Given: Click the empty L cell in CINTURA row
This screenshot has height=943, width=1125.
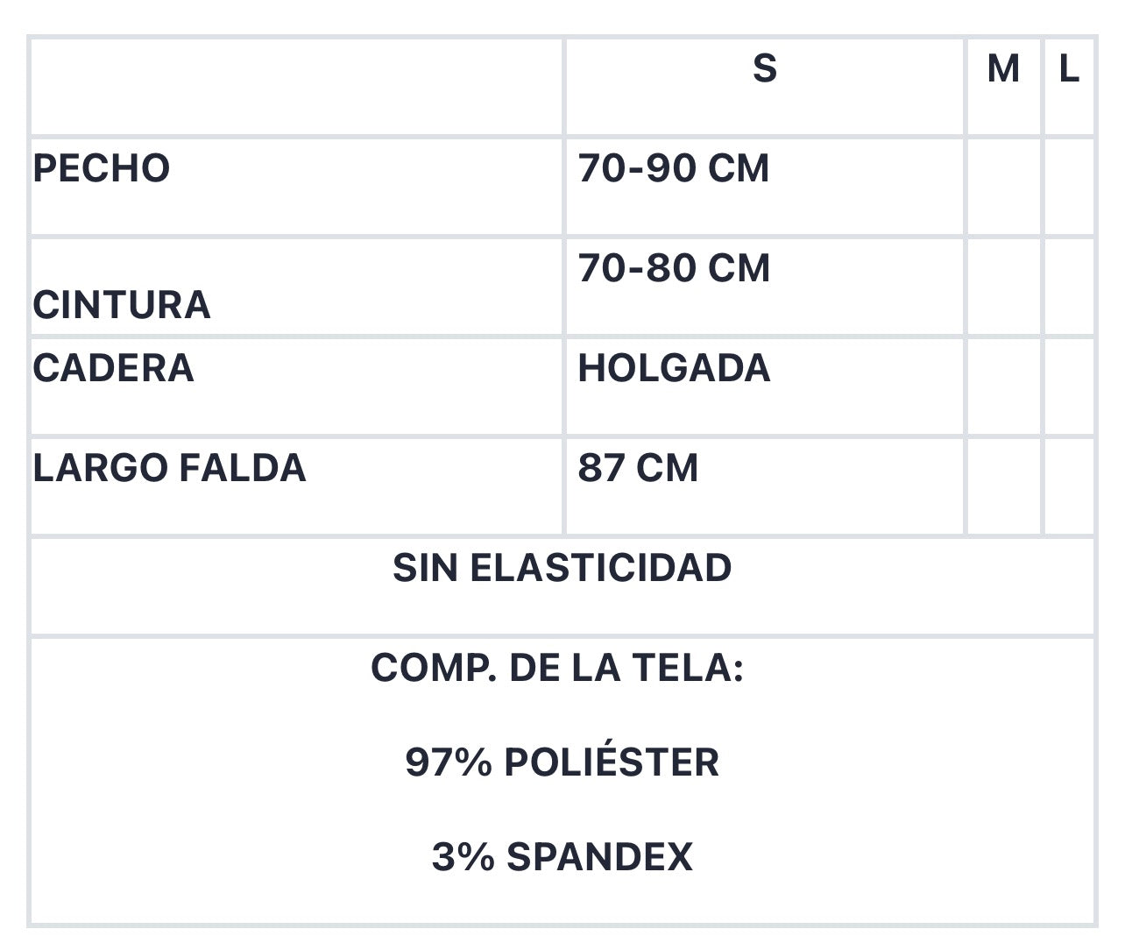Looking at the screenshot, I should pyautogui.click(x=1069, y=287).
